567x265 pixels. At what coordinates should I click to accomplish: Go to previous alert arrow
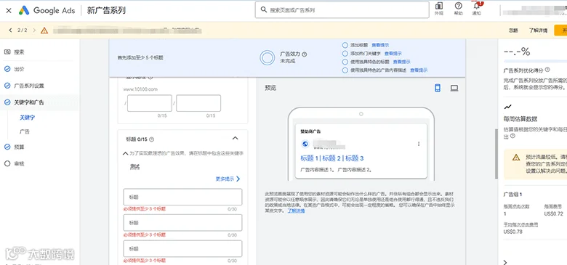(10, 30)
